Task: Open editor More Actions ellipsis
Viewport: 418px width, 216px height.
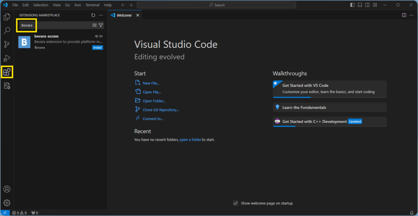Action: point(412,15)
